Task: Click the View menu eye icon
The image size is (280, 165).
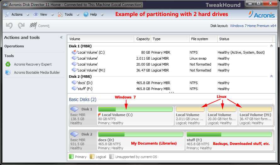Action: pyautogui.click(x=36, y=14)
